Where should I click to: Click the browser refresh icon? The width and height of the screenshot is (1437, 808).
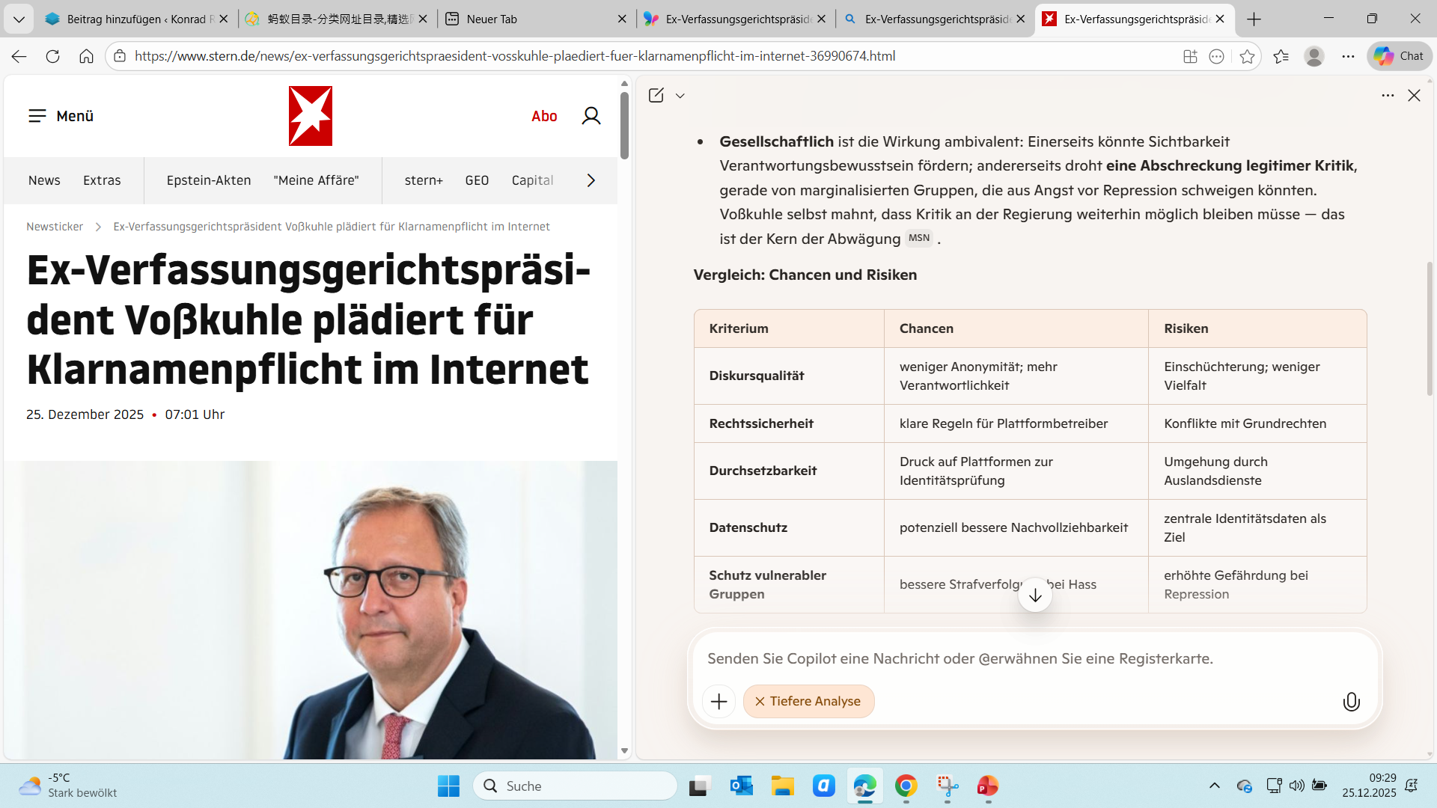(52, 56)
